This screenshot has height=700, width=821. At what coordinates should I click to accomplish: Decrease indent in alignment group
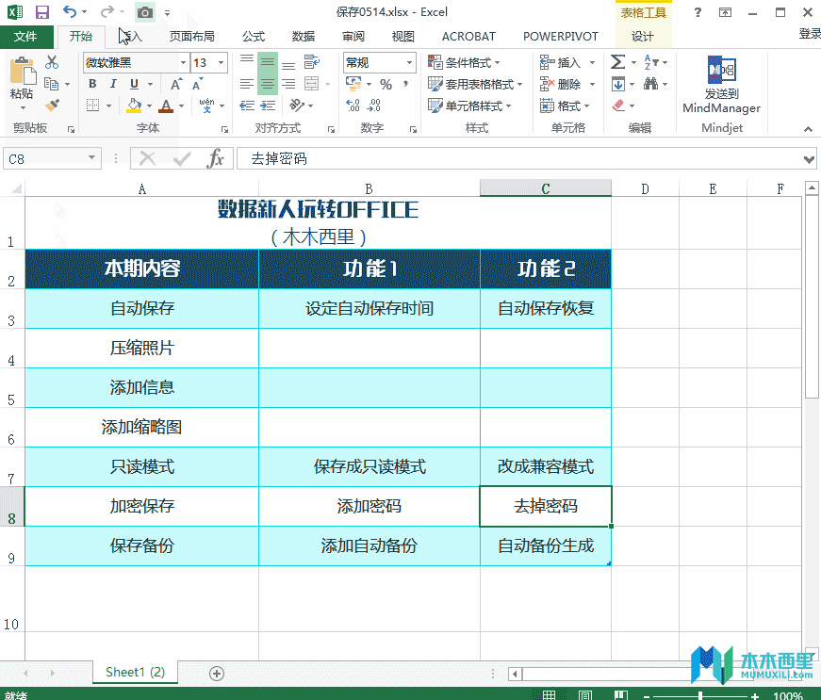[x=247, y=106]
